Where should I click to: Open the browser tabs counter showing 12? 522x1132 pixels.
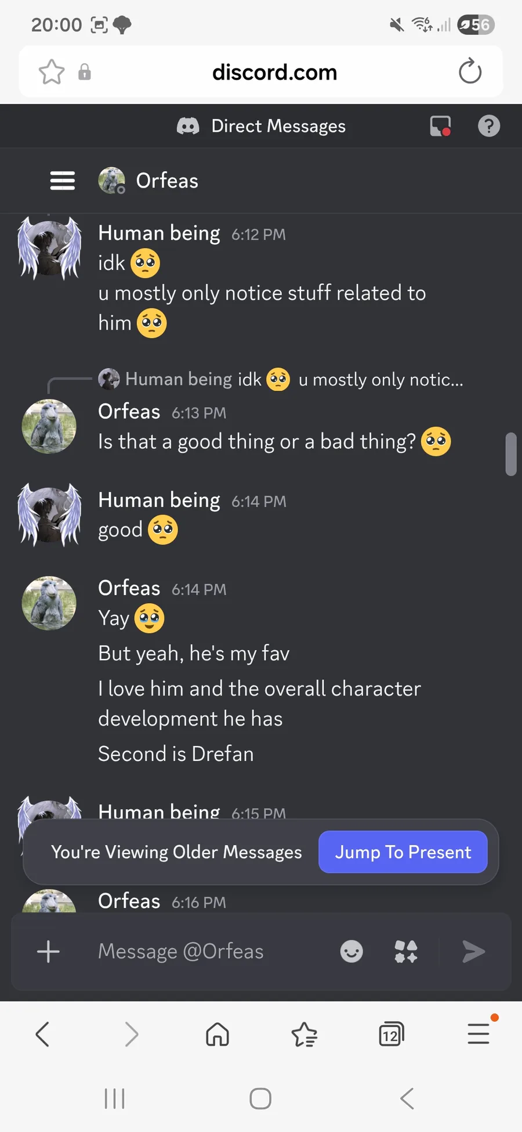391,1034
